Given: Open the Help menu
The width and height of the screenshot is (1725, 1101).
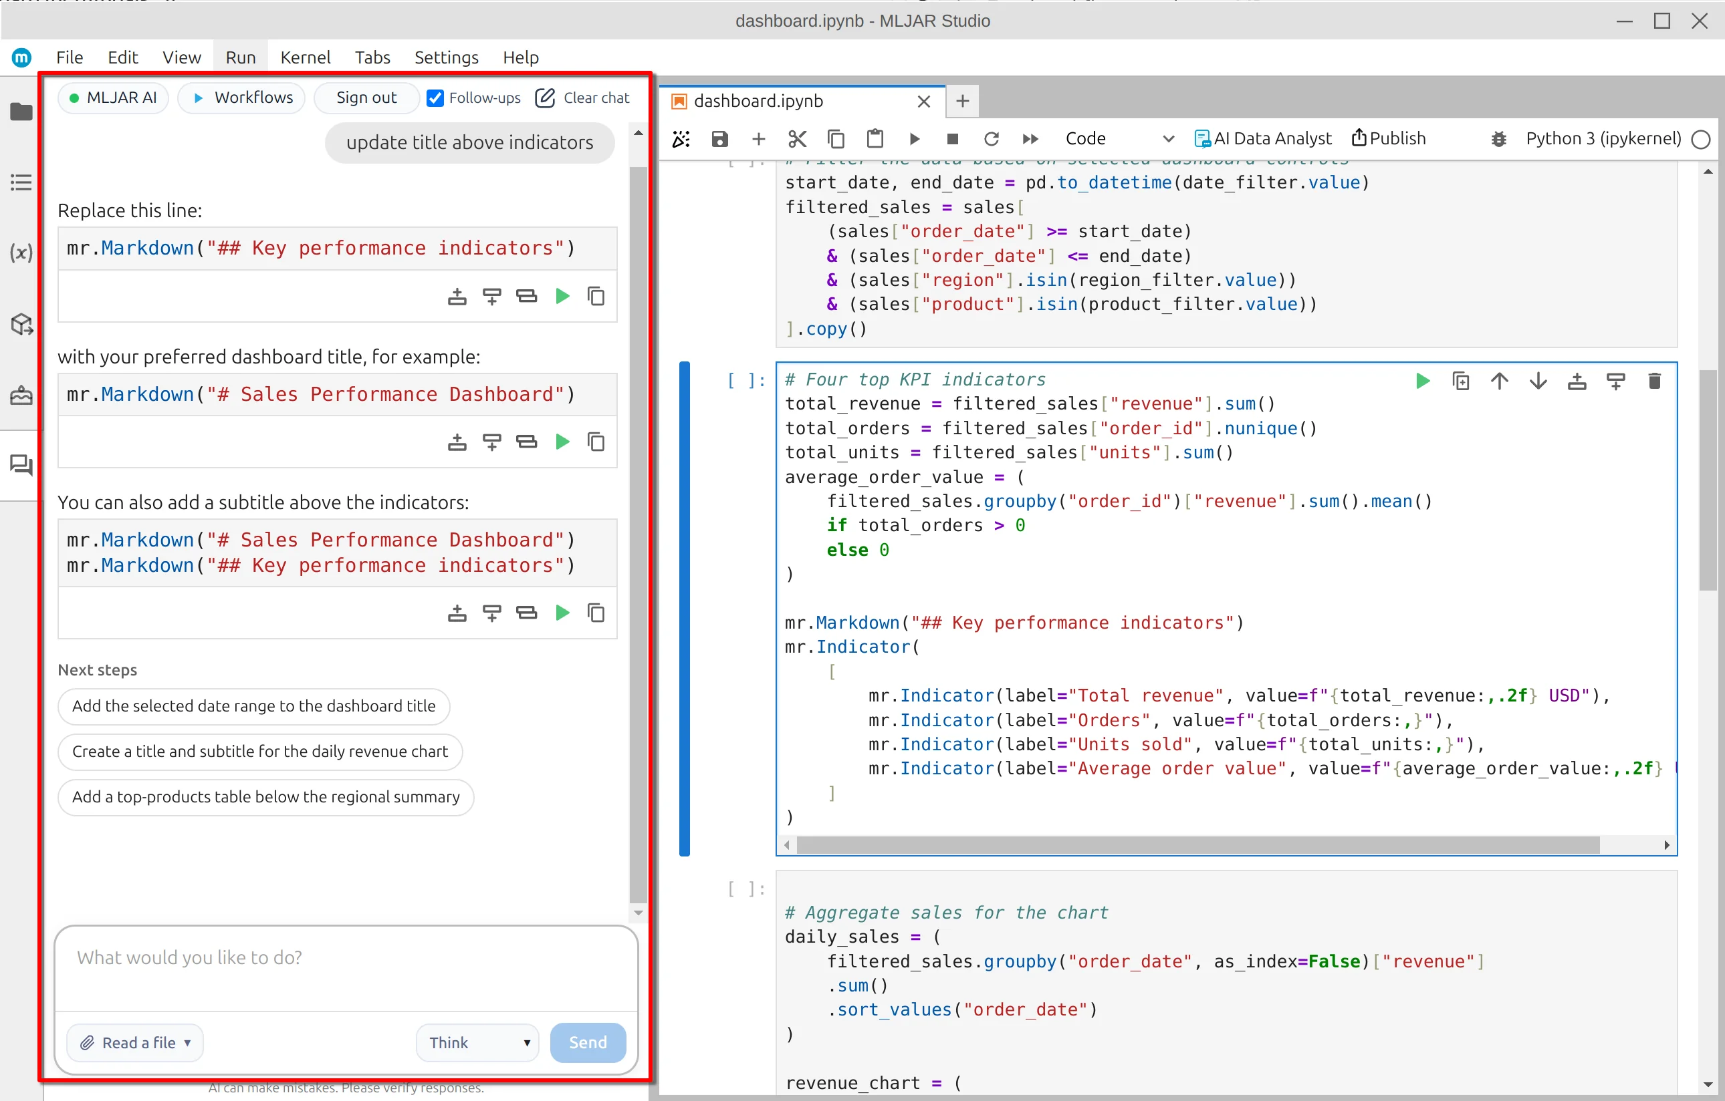Looking at the screenshot, I should [x=521, y=57].
